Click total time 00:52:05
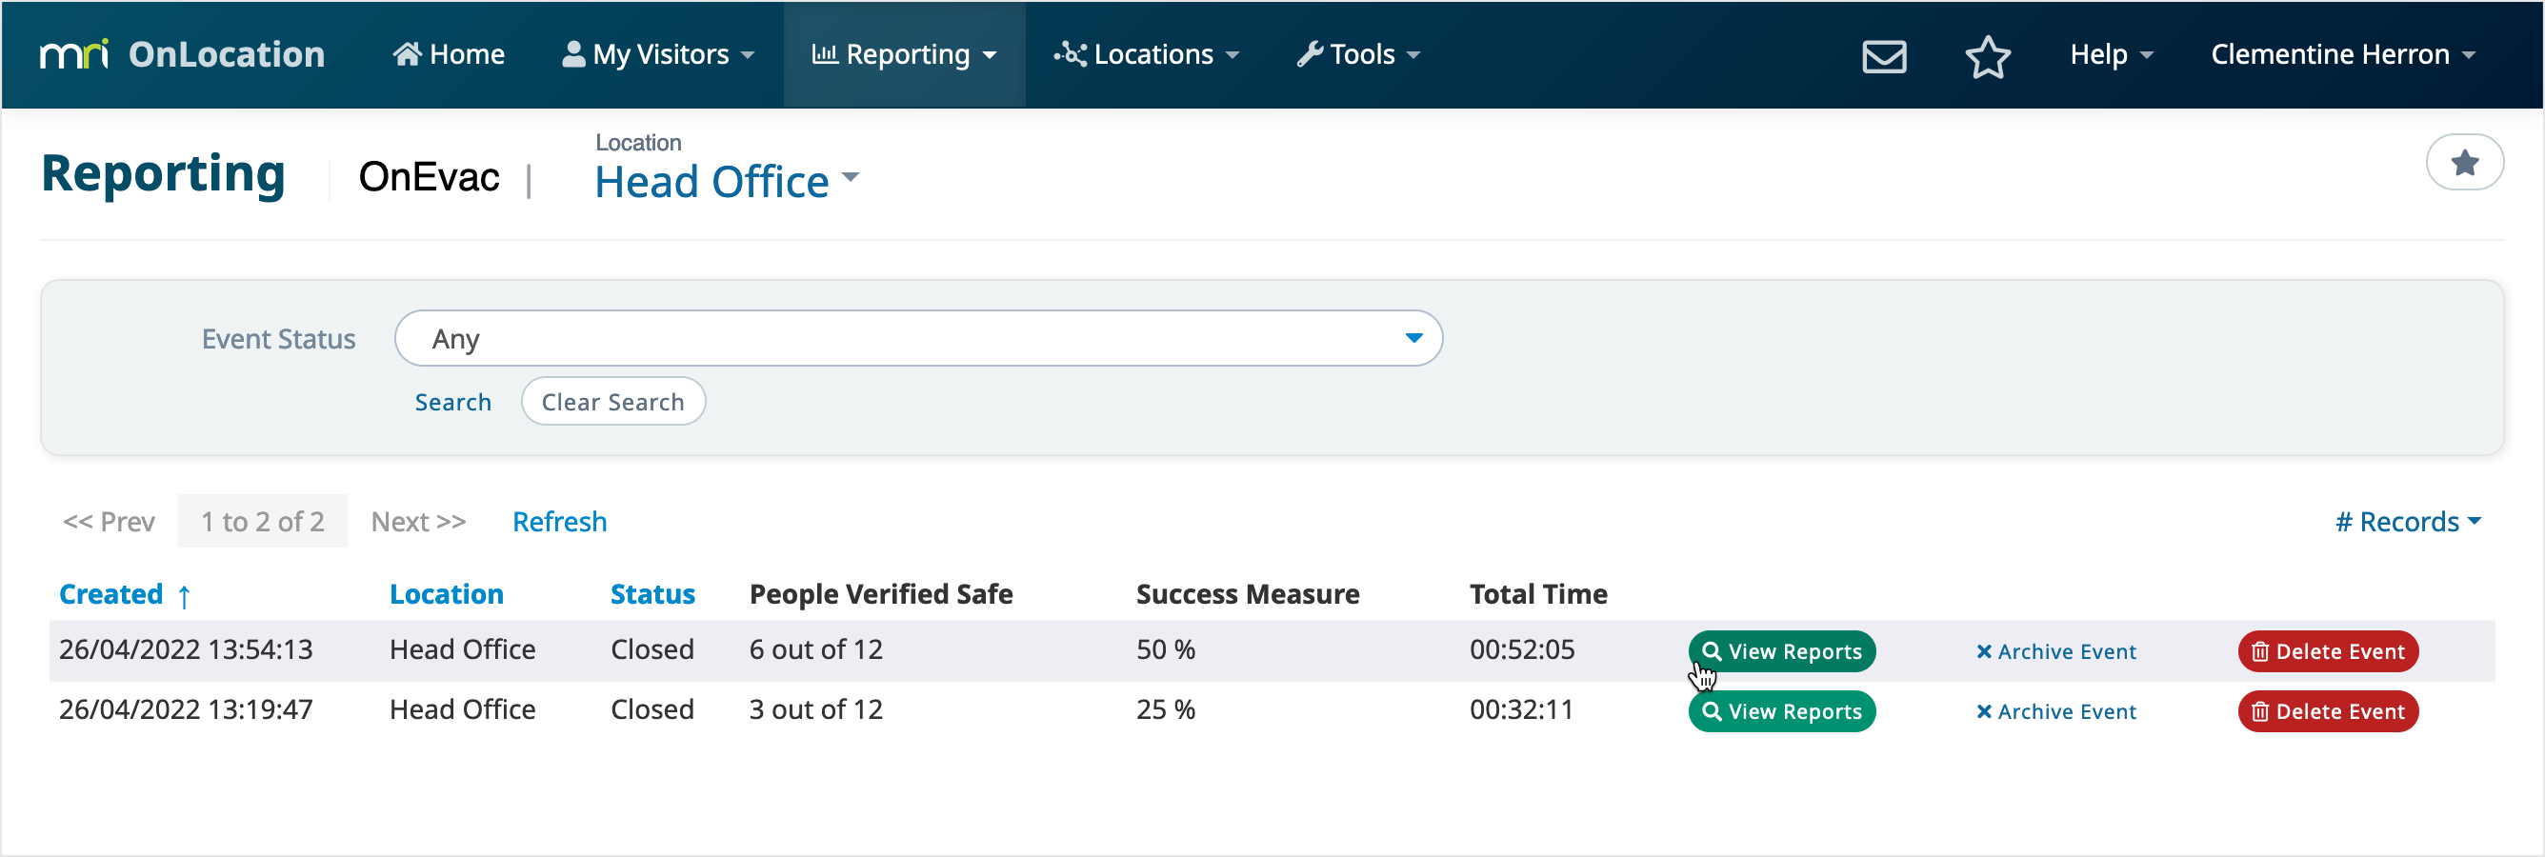2545x857 pixels. point(1521,649)
